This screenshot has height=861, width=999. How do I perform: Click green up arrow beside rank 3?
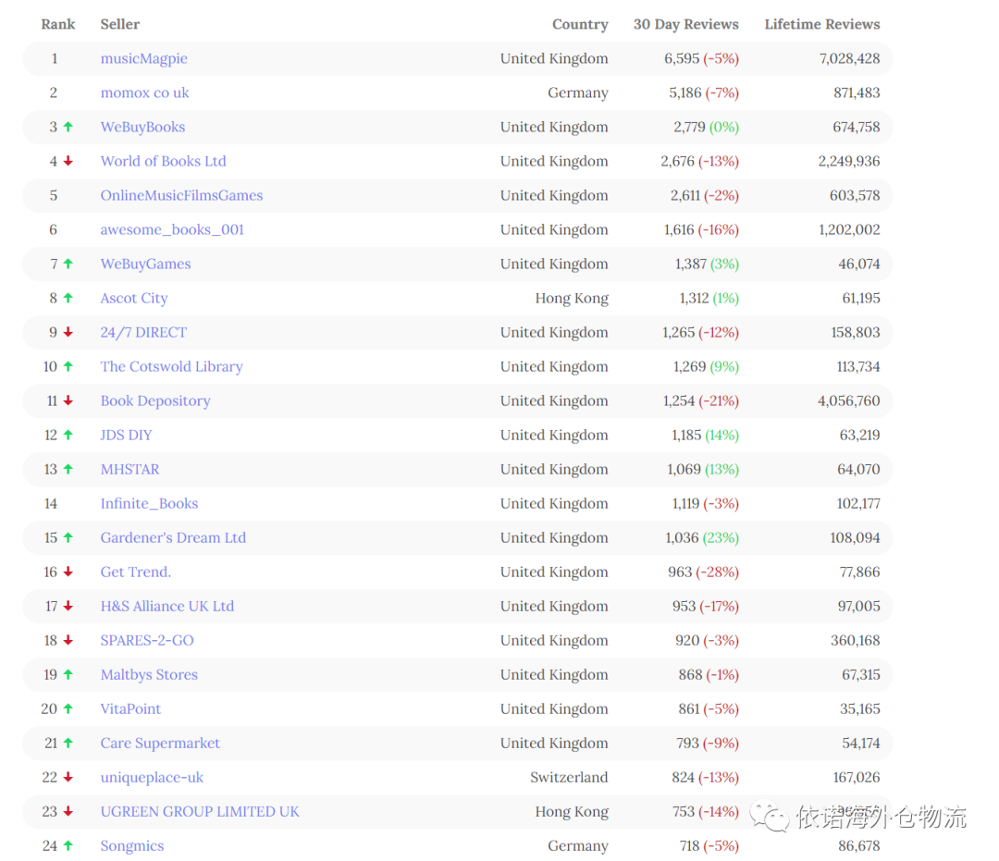coord(68,127)
